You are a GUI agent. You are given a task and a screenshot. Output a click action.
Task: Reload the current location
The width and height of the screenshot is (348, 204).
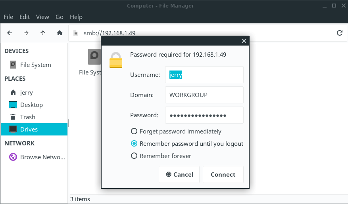click(x=339, y=33)
